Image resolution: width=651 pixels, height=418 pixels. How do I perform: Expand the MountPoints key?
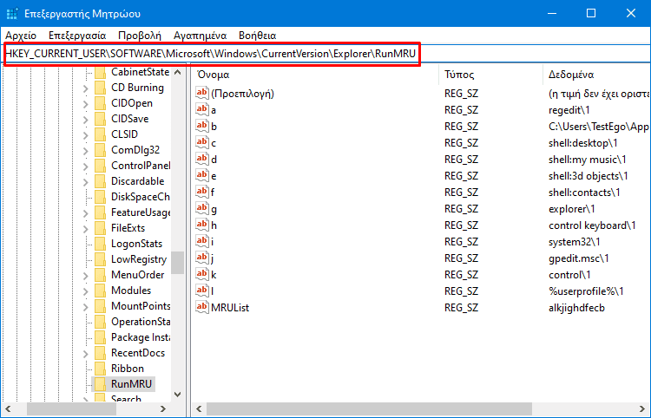tap(86, 306)
